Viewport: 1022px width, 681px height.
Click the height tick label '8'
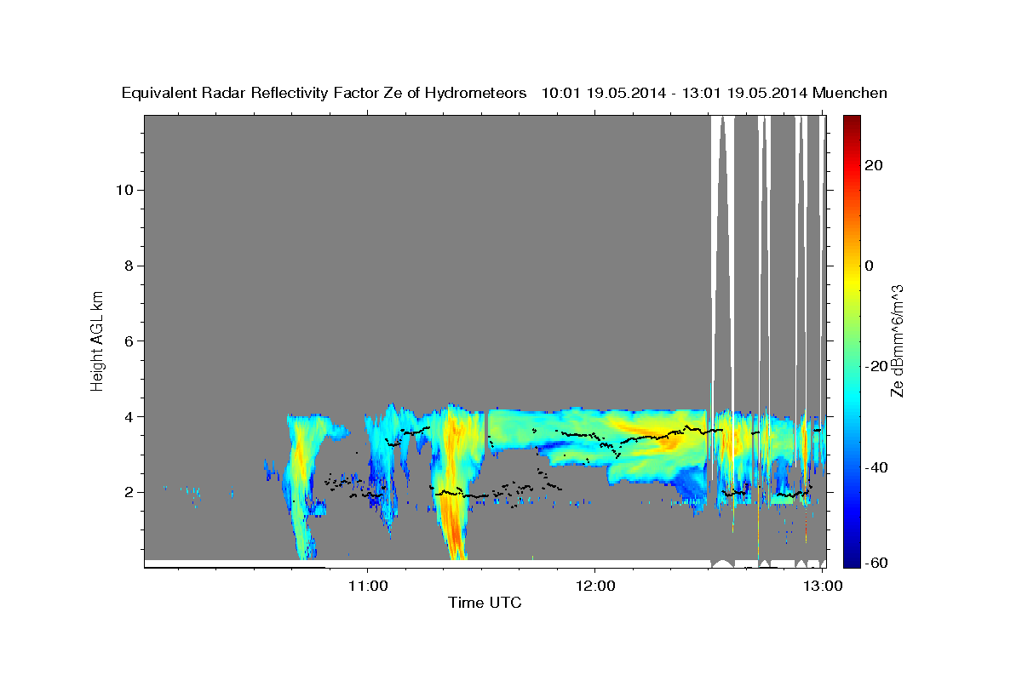(130, 266)
